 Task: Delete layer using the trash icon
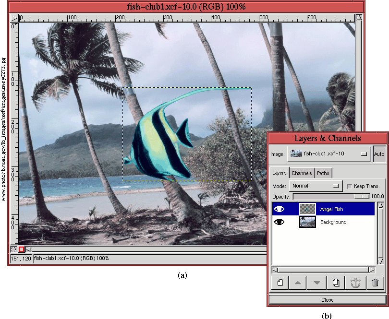(x=375, y=283)
